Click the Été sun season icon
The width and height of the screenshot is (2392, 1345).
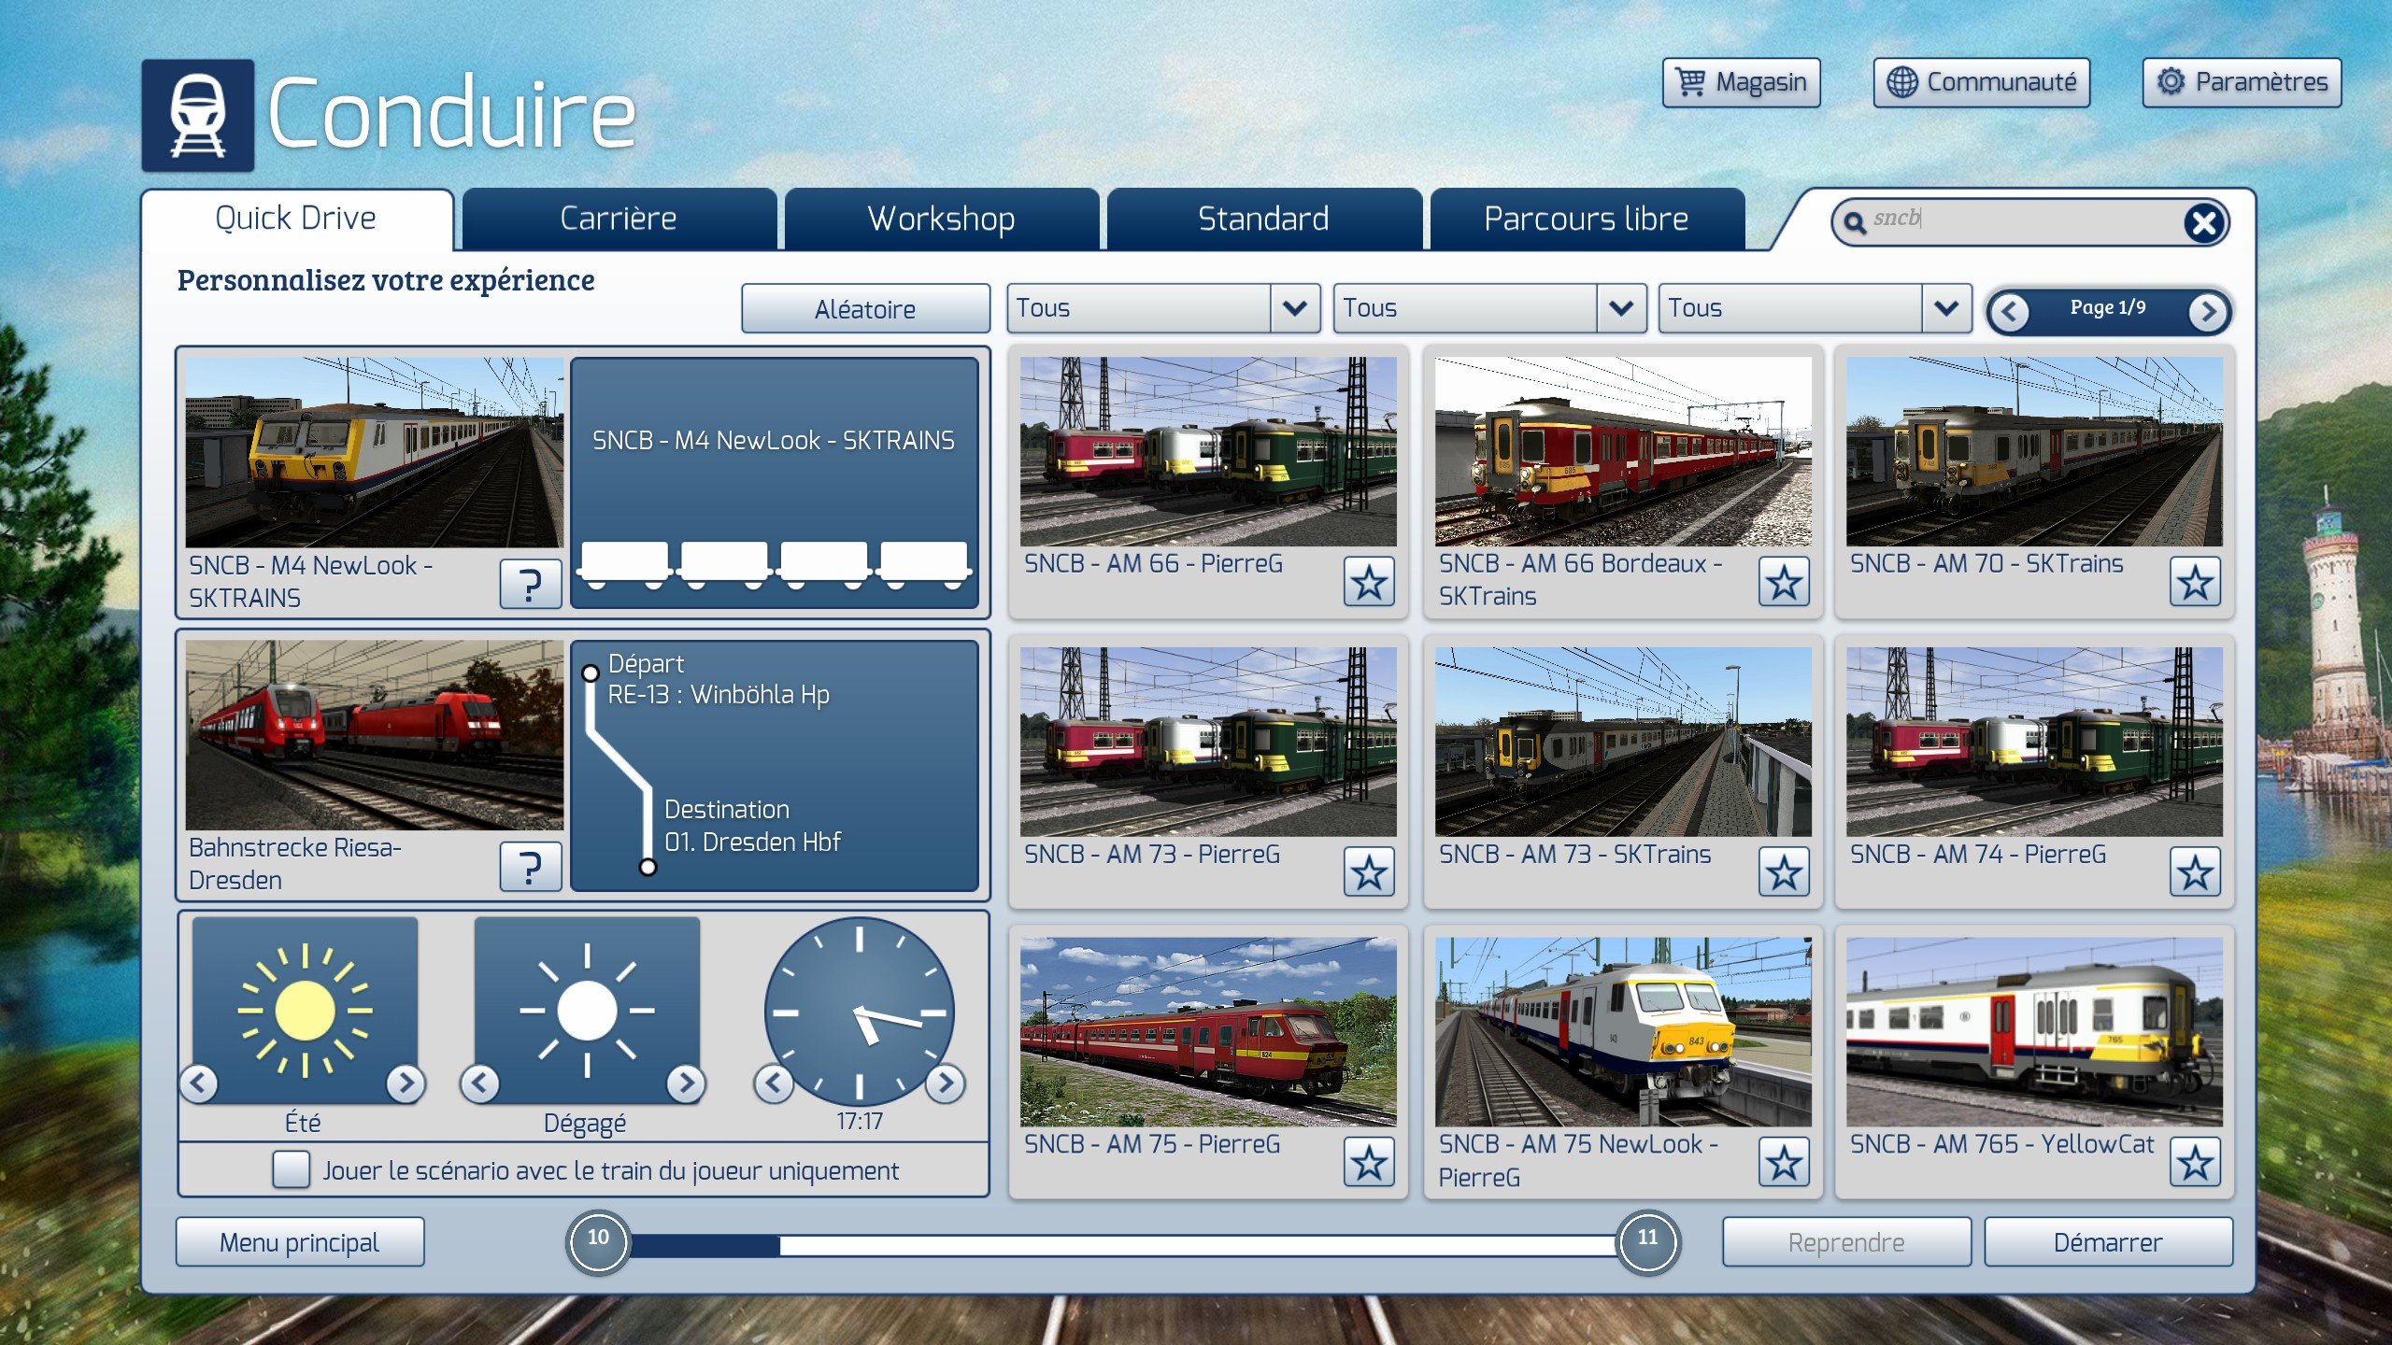click(305, 1010)
